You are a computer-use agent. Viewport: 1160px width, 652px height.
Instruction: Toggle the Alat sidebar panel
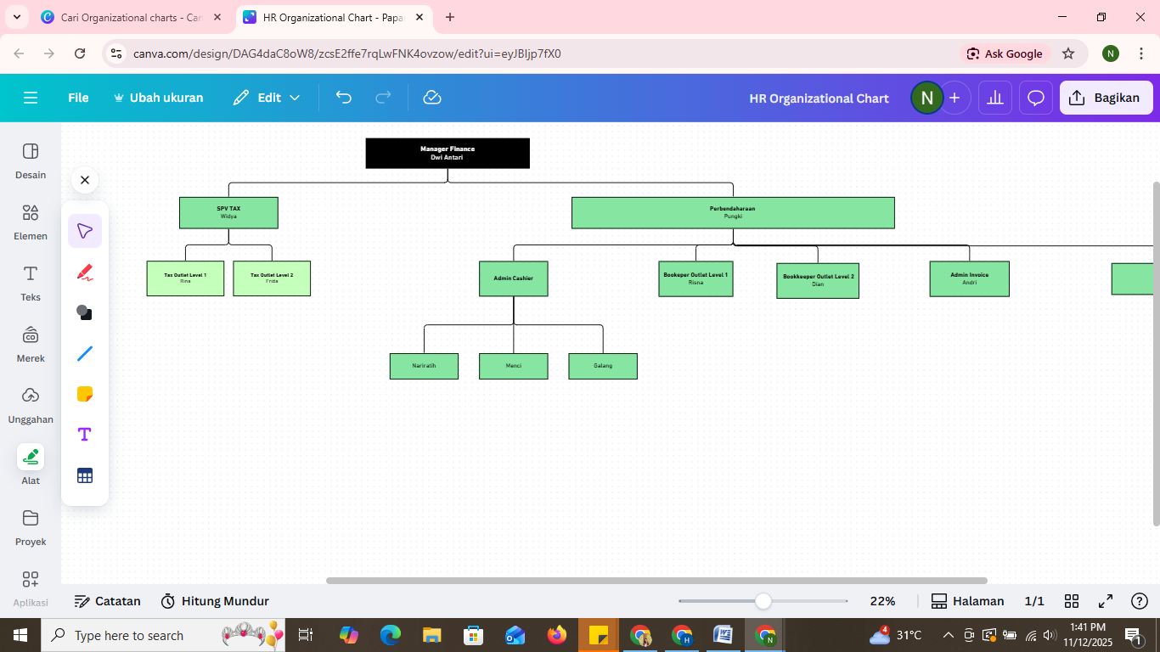point(31,465)
